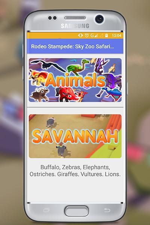Tap the vibrate mode icon in status bar

click(x=80, y=35)
